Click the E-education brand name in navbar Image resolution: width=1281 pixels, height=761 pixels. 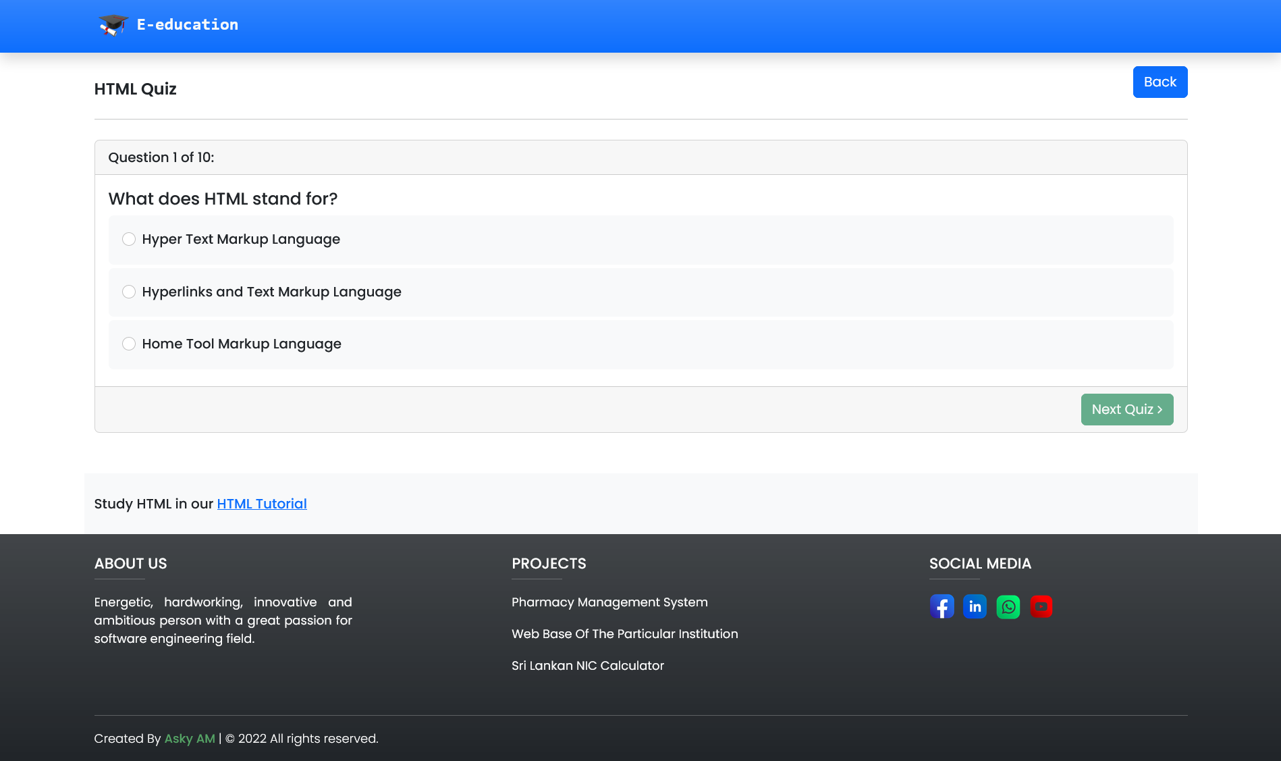[188, 24]
